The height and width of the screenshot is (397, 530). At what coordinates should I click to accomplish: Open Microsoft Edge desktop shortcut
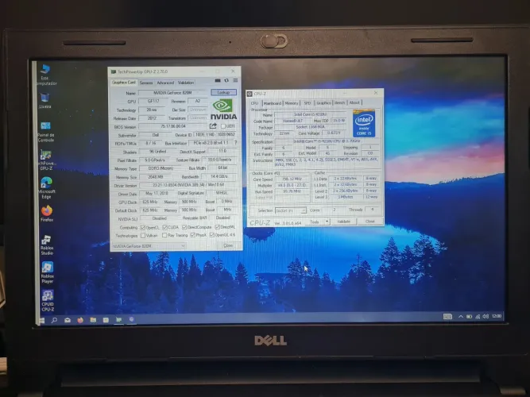46,188
